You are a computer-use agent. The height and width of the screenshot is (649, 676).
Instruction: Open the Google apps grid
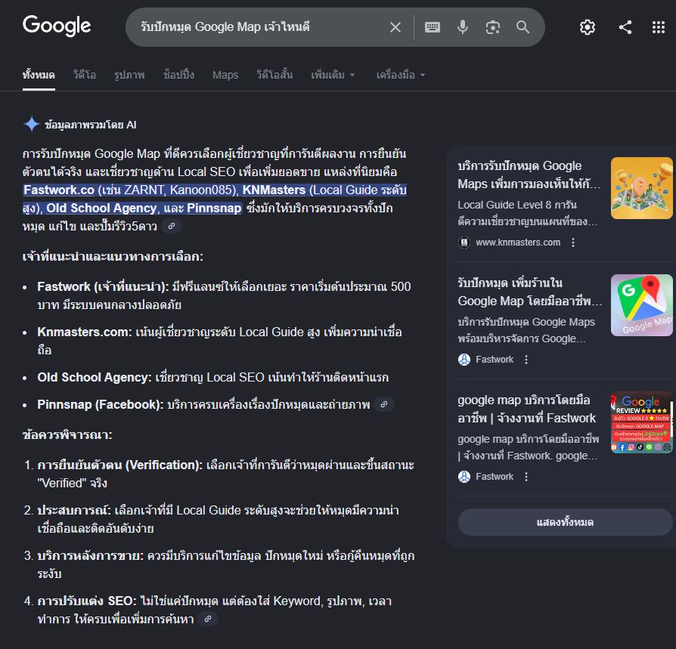(x=659, y=27)
